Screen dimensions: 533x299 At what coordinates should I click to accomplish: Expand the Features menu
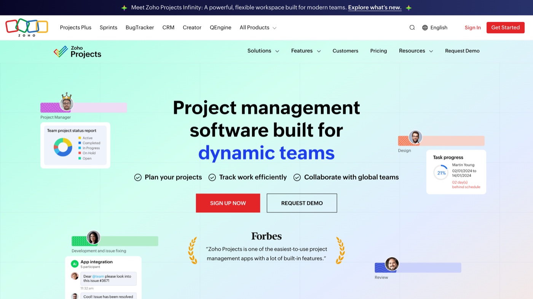point(306,51)
